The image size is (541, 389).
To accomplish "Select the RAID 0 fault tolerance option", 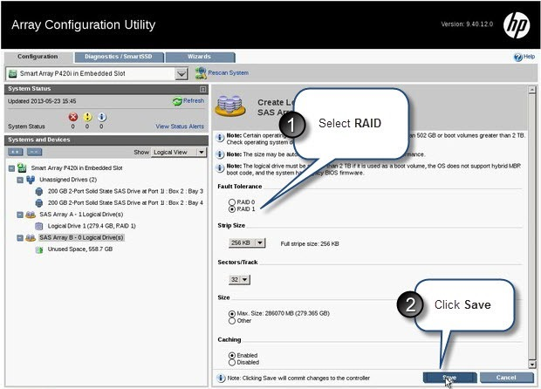I will 232,202.
